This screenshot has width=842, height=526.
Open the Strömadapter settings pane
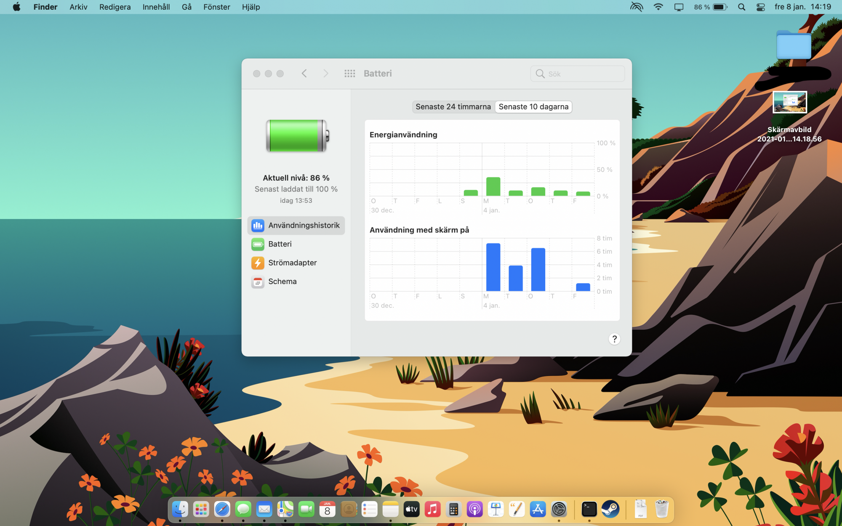click(x=292, y=263)
